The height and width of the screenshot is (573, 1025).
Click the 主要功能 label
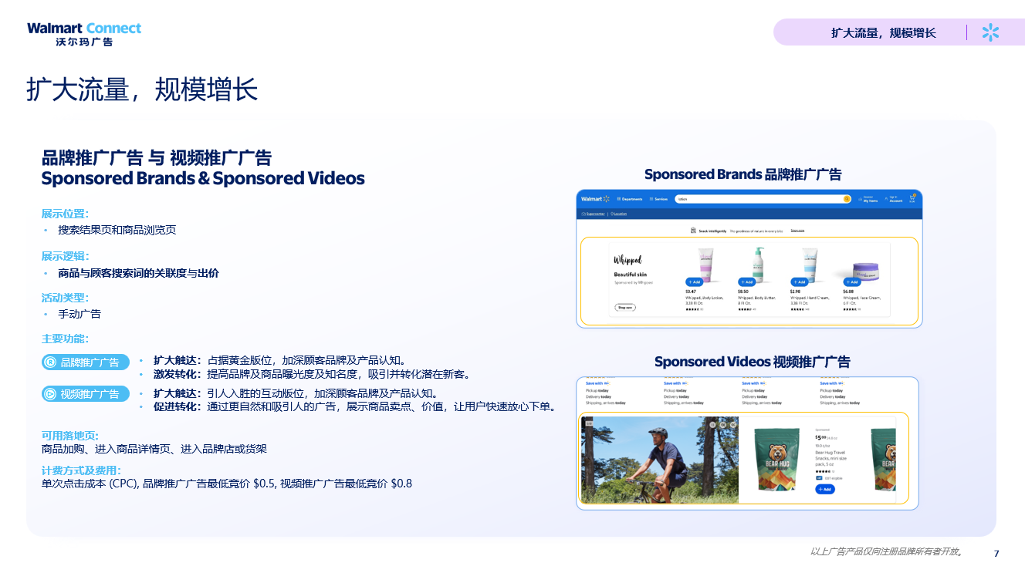pyautogui.click(x=65, y=339)
